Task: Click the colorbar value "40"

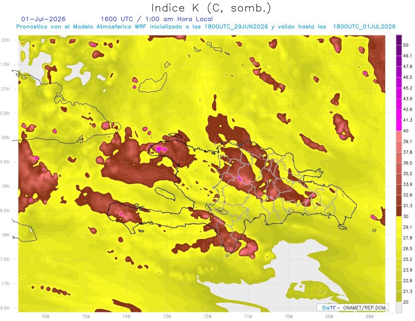Action: [x=406, y=131]
